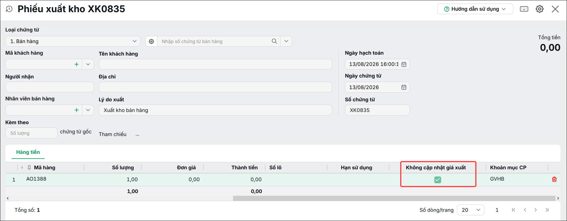Uncheck Không cập nhật giá xuất checkbox
The width and height of the screenshot is (567, 221).
click(x=438, y=179)
